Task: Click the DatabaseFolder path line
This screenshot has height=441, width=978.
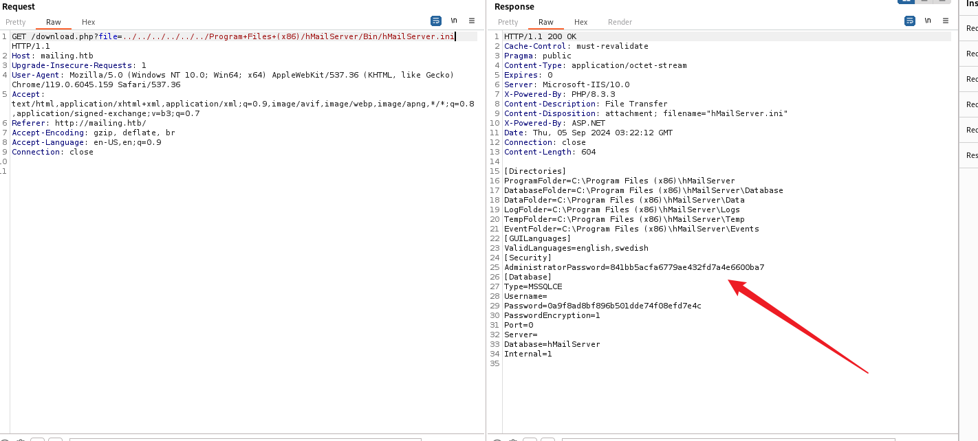Action: [644, 190]
